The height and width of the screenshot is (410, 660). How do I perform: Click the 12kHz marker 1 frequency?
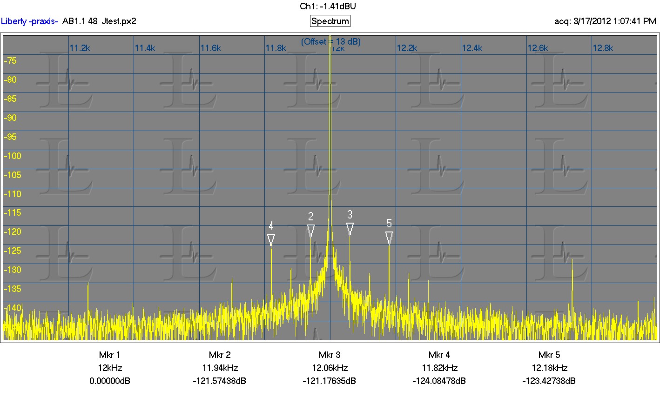(110, 368)
